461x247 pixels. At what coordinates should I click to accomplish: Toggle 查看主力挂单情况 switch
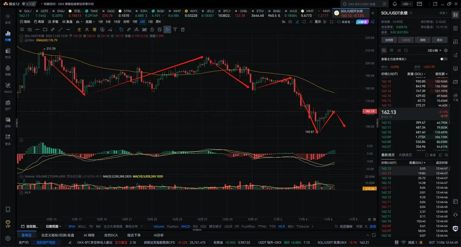[444, 59]
